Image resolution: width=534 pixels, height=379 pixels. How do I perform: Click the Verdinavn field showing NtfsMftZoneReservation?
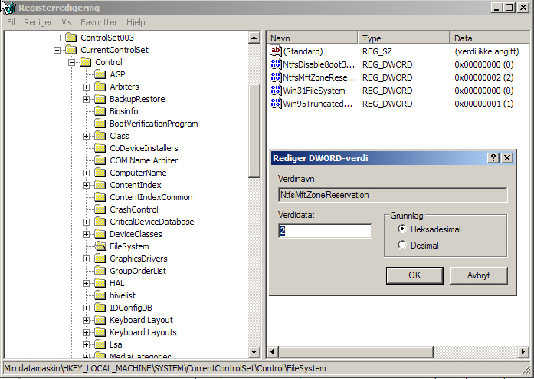393,195
